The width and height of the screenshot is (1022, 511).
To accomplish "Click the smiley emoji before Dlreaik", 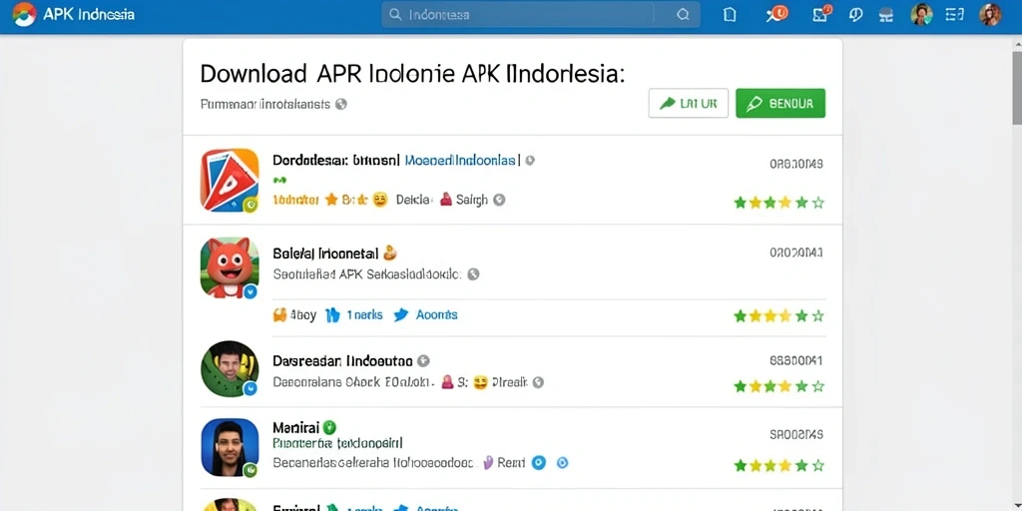I will click(x=480, y=382).
